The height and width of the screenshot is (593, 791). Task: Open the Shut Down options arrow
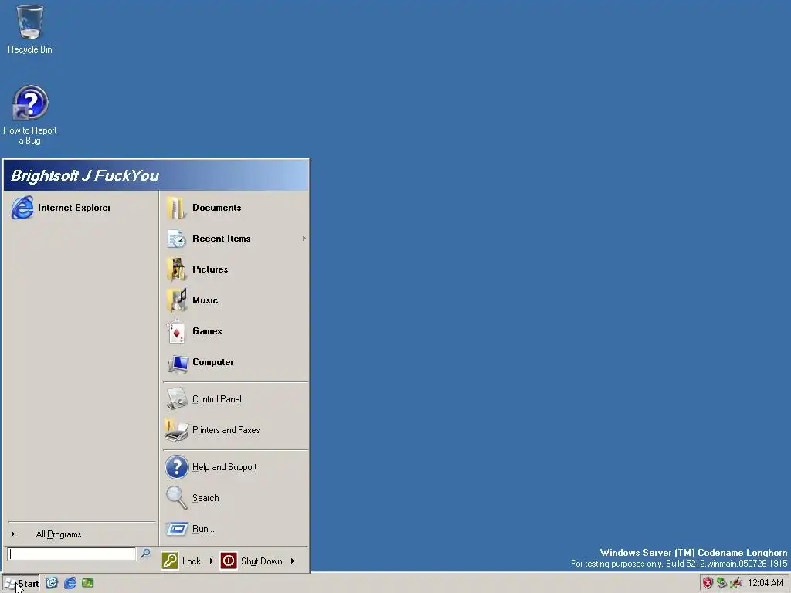[293, 561]
